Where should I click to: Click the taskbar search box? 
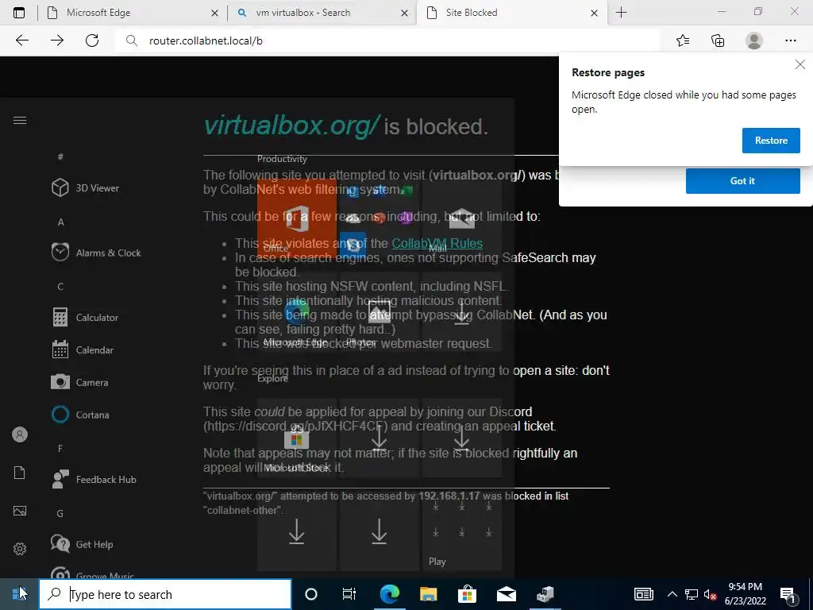point(165,594)
